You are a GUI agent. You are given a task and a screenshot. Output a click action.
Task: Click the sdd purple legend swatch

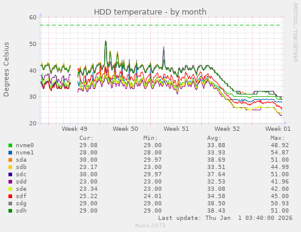coord(10,182)
